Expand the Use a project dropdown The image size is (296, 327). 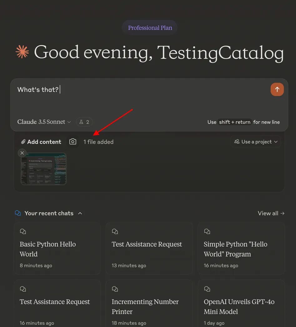coord(256,142)
